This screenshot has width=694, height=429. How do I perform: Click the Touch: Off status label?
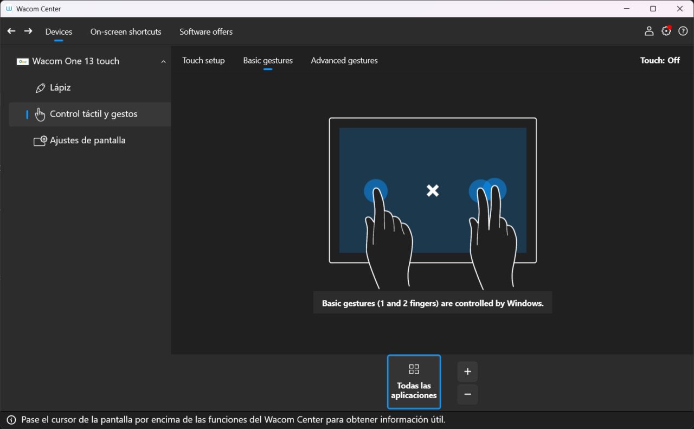click(660, 60)
